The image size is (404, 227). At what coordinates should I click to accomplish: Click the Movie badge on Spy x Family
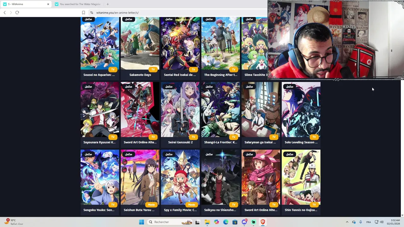click(x=192, y=205)
